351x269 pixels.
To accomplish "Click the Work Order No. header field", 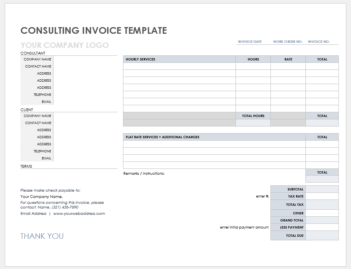I will [x=288, y=42].
